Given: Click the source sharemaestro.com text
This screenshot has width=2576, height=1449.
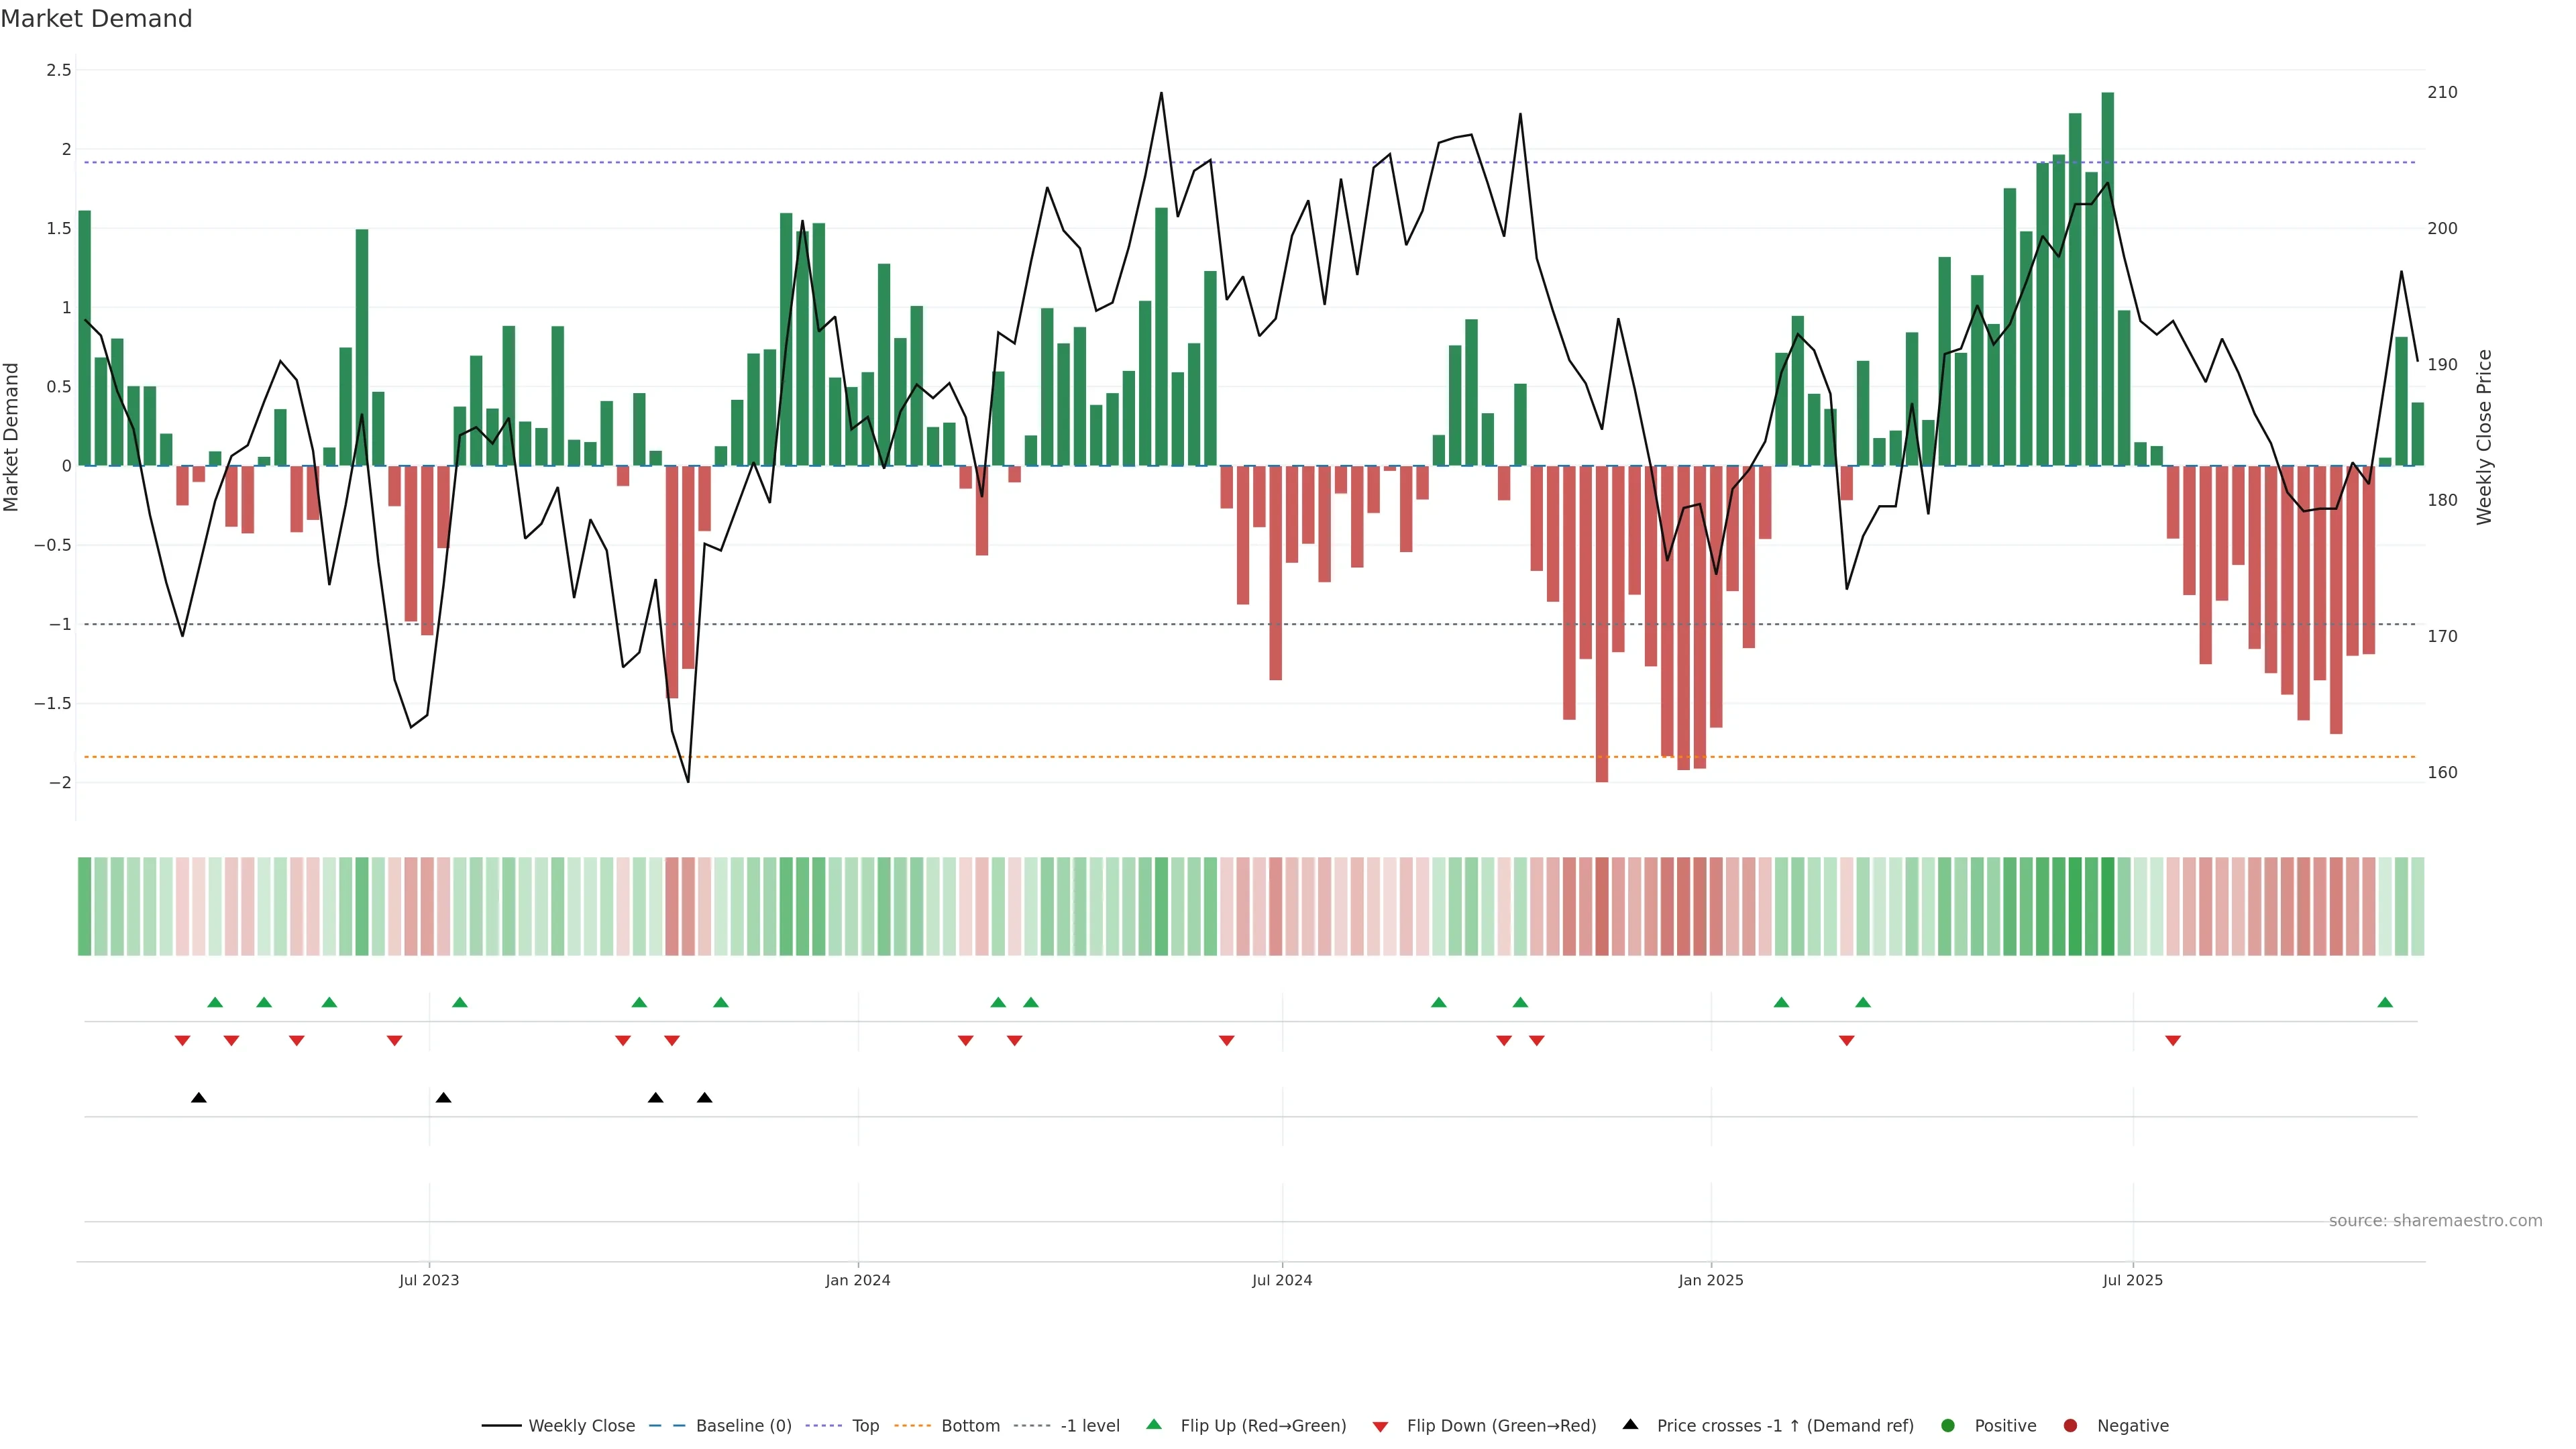Looking at the screenshot, I should point(2435,1221).
